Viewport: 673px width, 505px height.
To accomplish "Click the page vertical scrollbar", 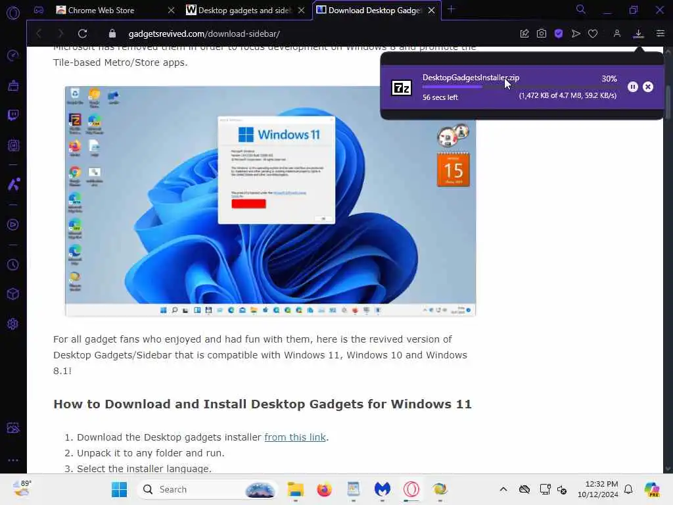I will click(668, 103).
